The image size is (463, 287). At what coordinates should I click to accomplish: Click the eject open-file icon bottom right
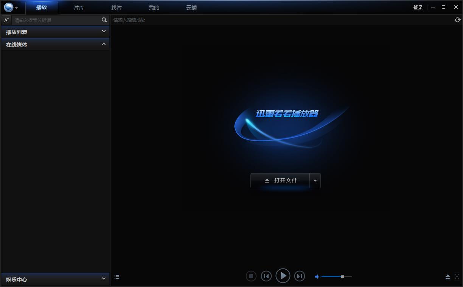pos(447,277)
